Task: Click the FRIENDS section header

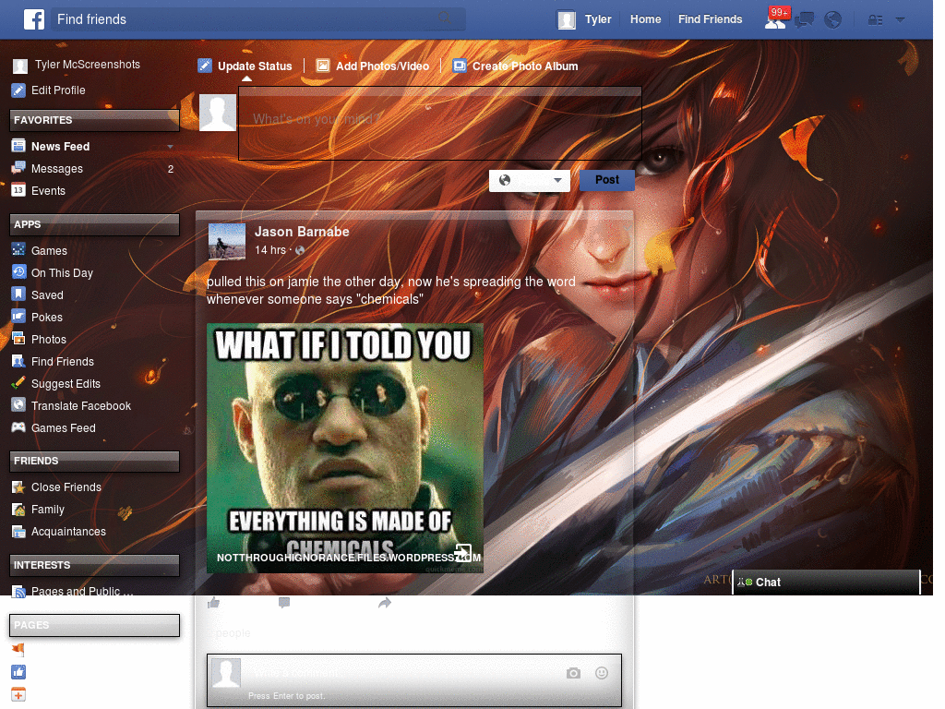Action: [95, 461]
